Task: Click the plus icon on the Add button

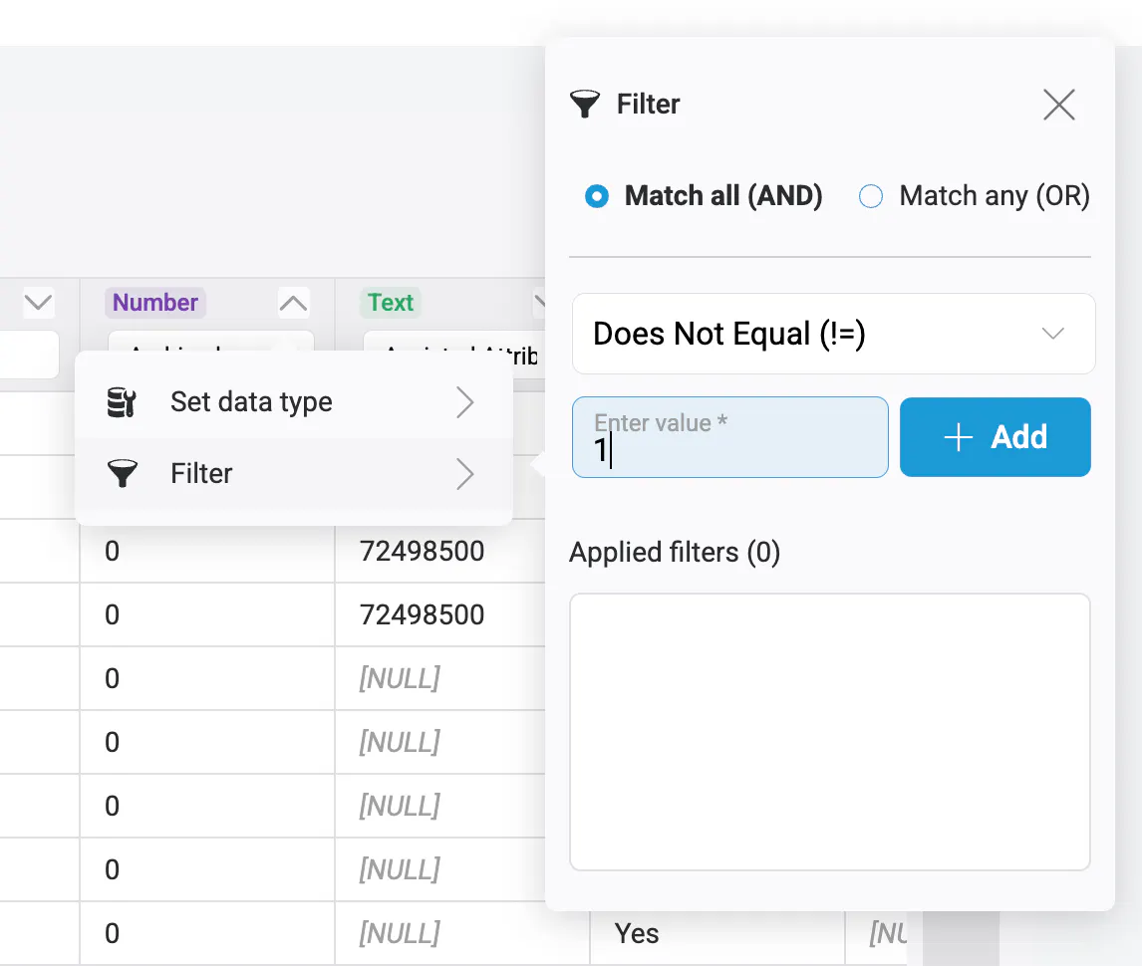Action: point(958,437)
